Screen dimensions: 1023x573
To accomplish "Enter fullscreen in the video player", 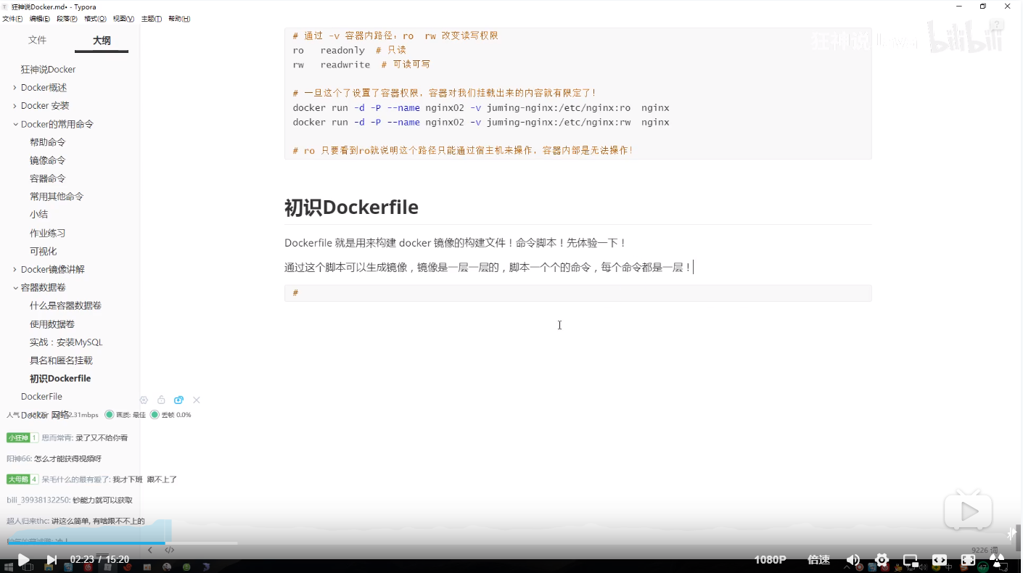I will click(x=969, y=560).
